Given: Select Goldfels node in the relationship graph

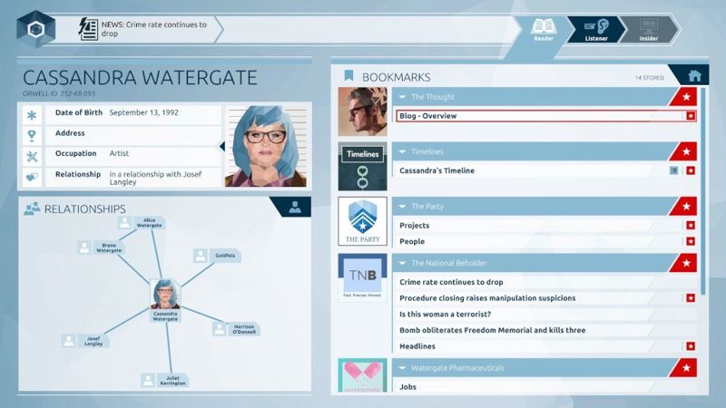Looking at the screenshot, I should pyautogui.click(x=217, y=256).
